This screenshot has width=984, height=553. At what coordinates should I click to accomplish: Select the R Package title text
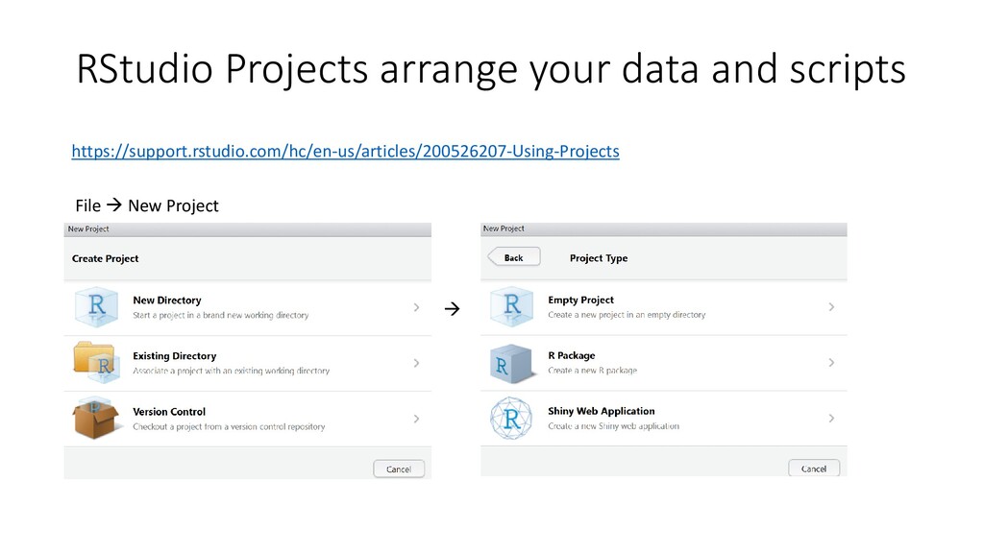coord(571,355)
